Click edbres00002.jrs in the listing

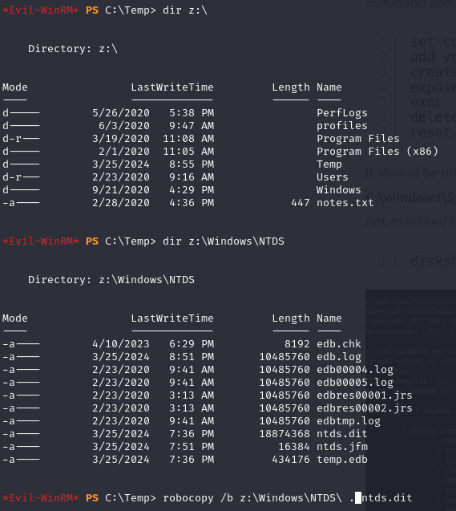tap(364, 408)
